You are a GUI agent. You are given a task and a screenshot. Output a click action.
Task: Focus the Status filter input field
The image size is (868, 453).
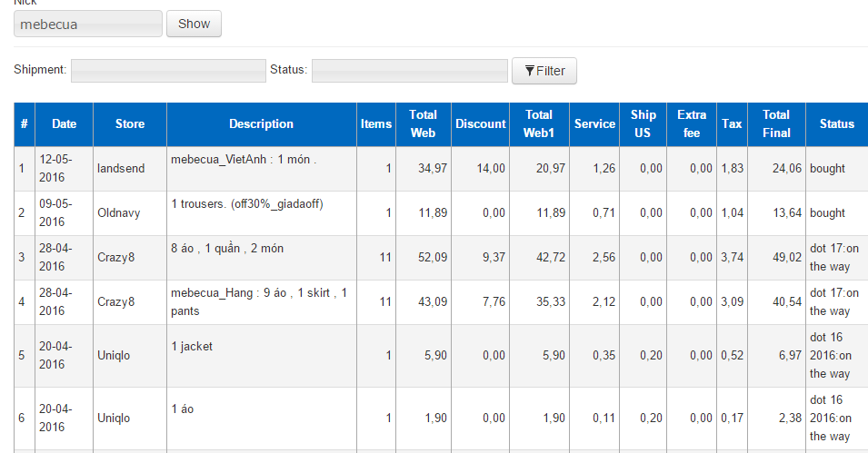[409, 71]
